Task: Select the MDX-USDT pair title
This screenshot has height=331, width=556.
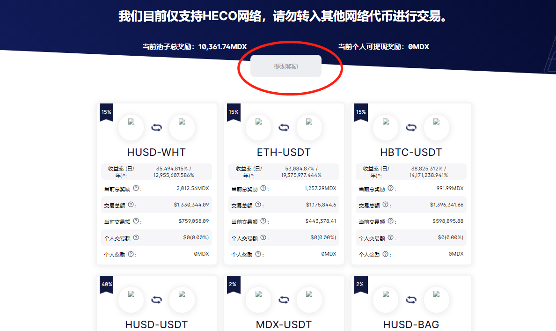Action: tap(284, 324)
